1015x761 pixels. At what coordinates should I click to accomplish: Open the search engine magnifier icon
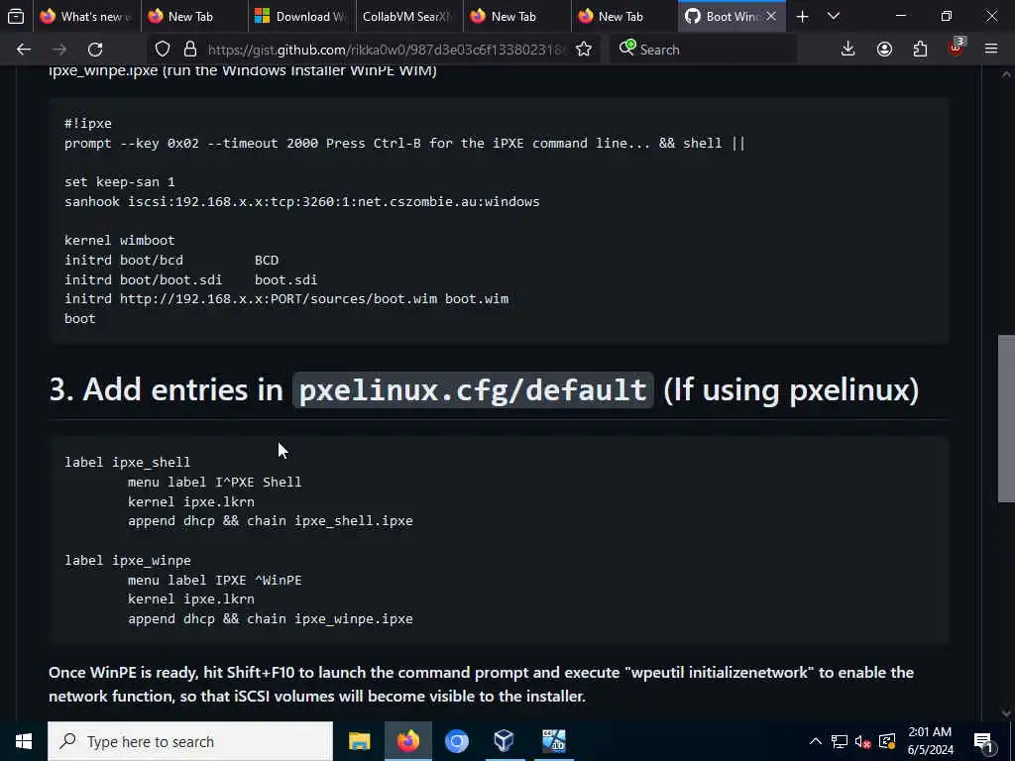626,48
